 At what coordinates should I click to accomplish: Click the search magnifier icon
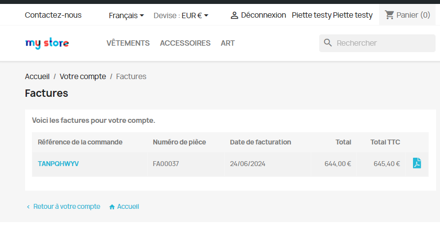328,43
